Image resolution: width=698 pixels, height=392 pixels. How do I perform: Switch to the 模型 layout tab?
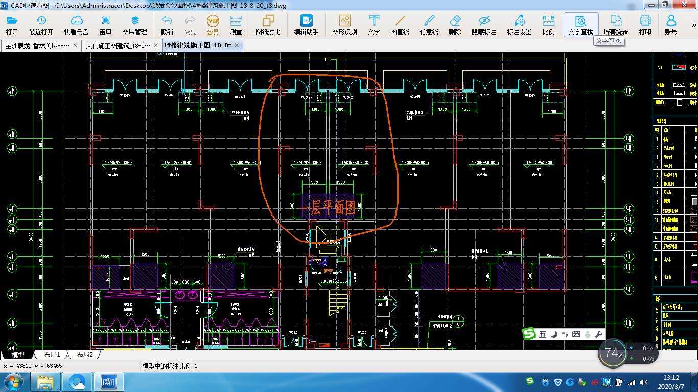(x=17, y=354)
